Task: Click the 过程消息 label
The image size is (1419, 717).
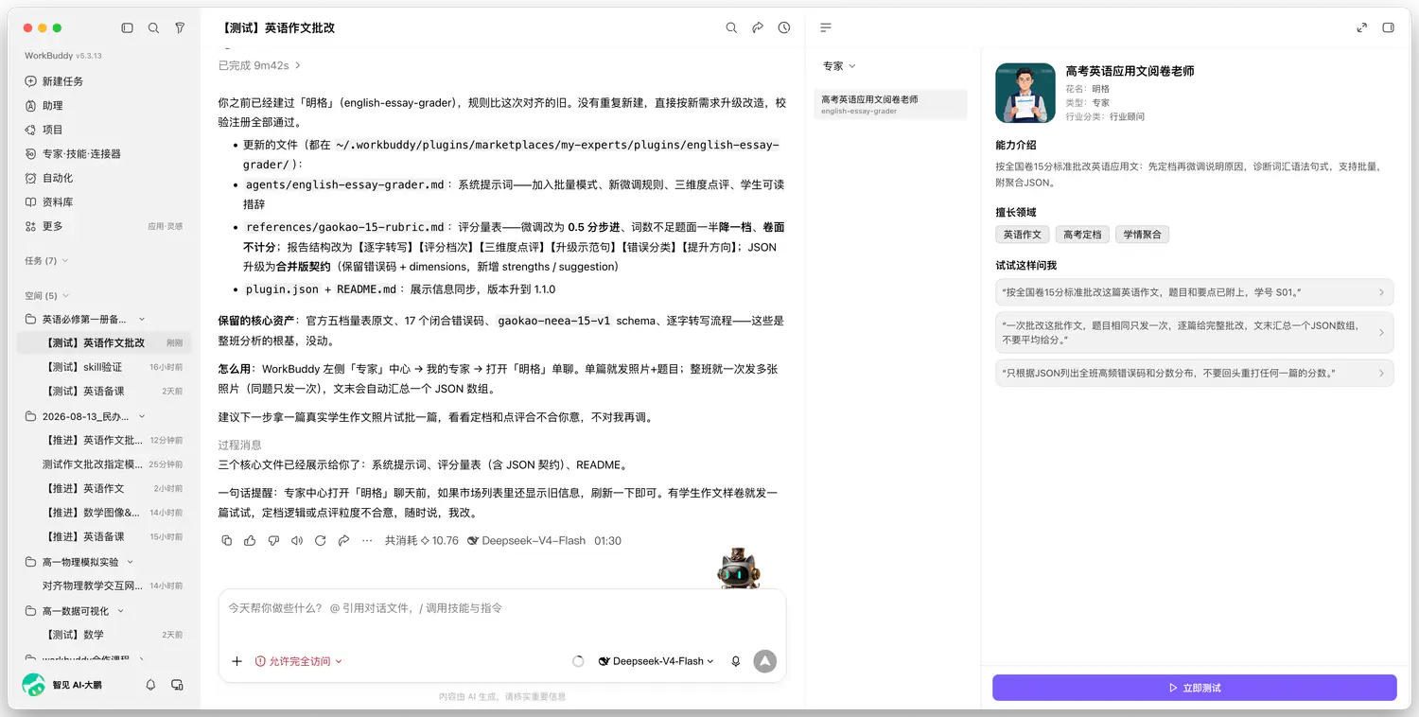Action: point(239,445)
